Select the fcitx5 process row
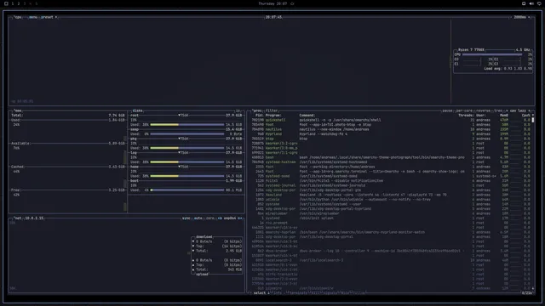Viewport: 545px width, 306px height. point(391,181)
